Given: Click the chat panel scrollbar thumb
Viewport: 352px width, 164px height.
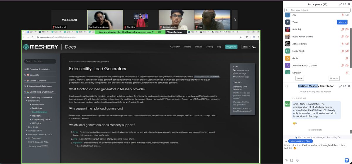Looking at the screenshot, I should coord(350,132).
